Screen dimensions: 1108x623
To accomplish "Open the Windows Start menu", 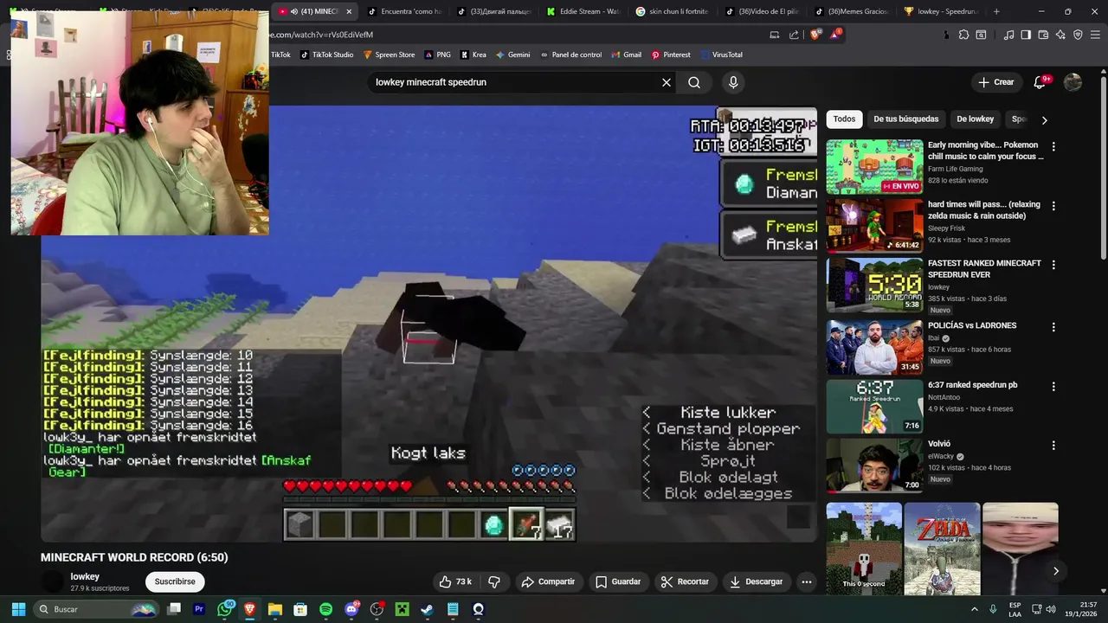I will tap(18, 609).
